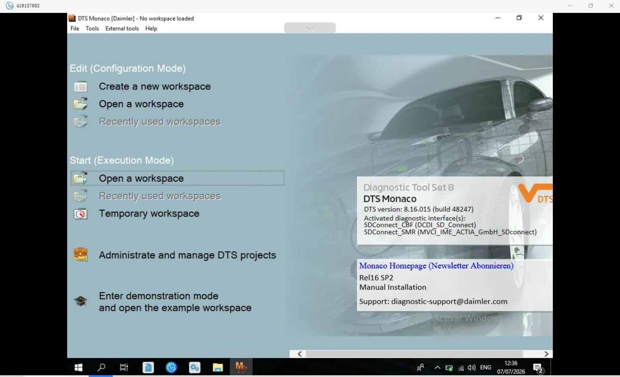Click the Recently used workspaces icon under Start

tap(81, 196)
